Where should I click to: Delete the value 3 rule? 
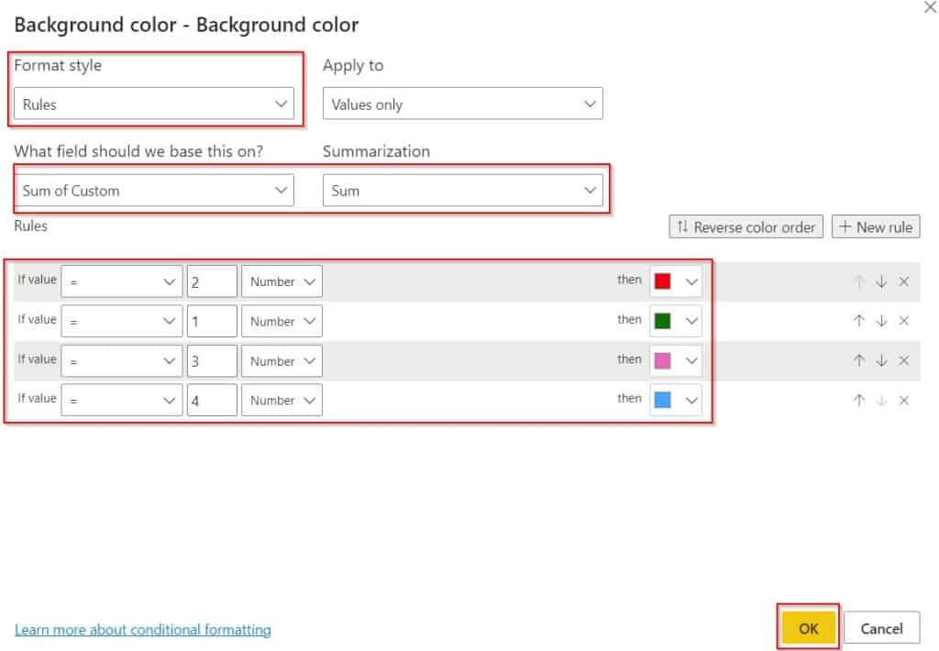pos(903,360)
